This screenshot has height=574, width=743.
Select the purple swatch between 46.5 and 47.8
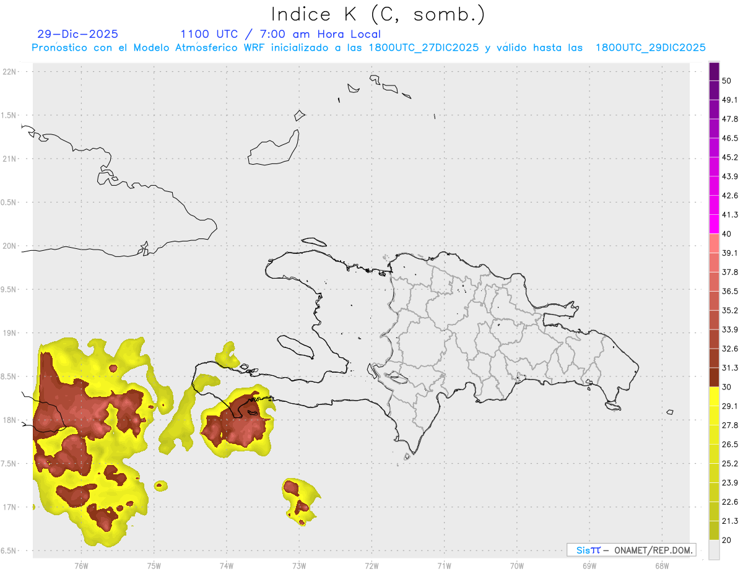tap(714, 129)
